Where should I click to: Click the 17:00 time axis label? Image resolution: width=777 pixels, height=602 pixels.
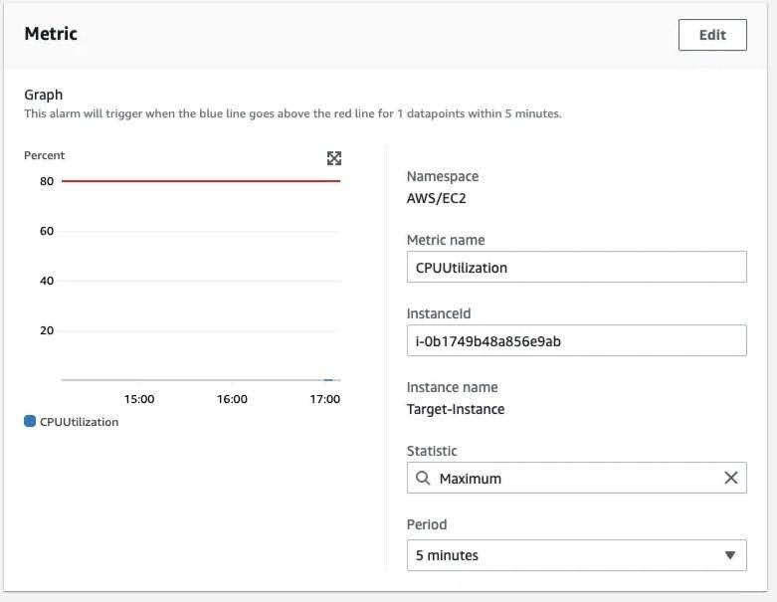pyautogui.click(x=325, y=399)
